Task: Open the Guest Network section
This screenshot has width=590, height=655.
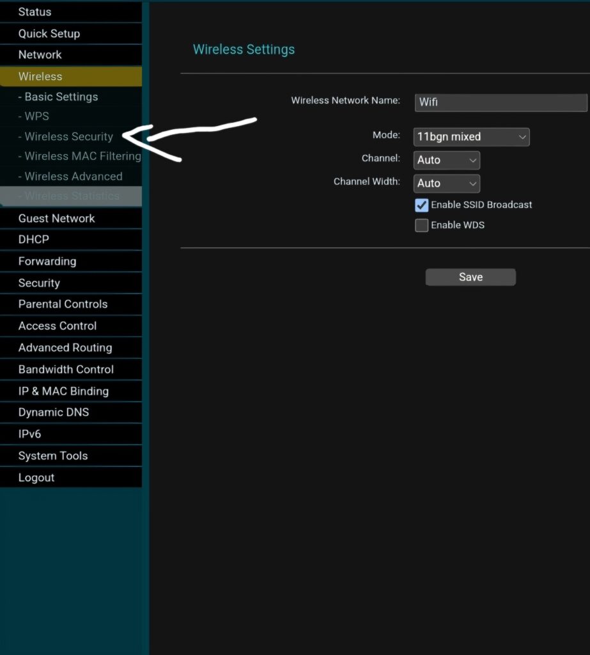Action: point(56,219)
